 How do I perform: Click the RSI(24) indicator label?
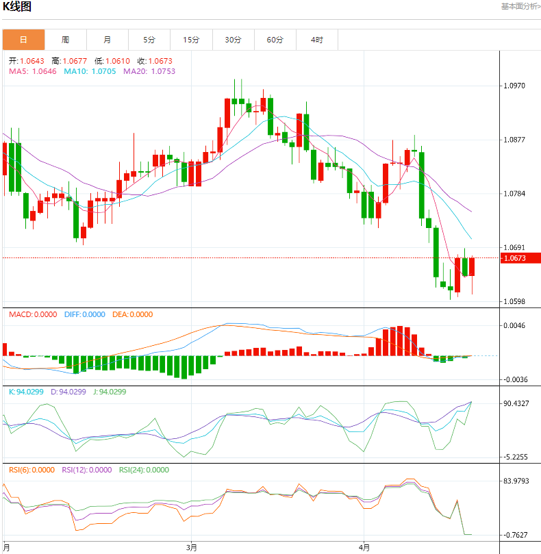point(144,470)
